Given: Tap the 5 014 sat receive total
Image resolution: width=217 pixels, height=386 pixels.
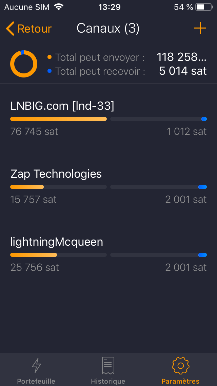Looking at the screenshot, I should click(x=183, y=71).
